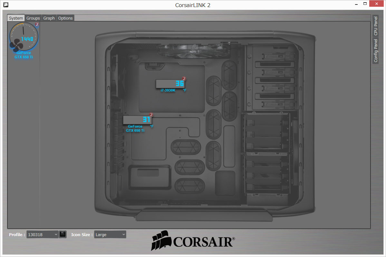Image resolution: width=386 pixels, height=257 pixels.
Task: Close the CorsairLINK 2 window
Action: [x=376, y=4]
